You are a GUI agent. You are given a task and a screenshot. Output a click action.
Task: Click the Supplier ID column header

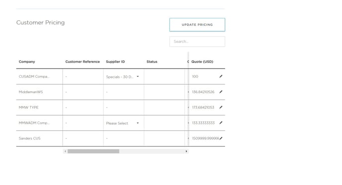point(115,62)
